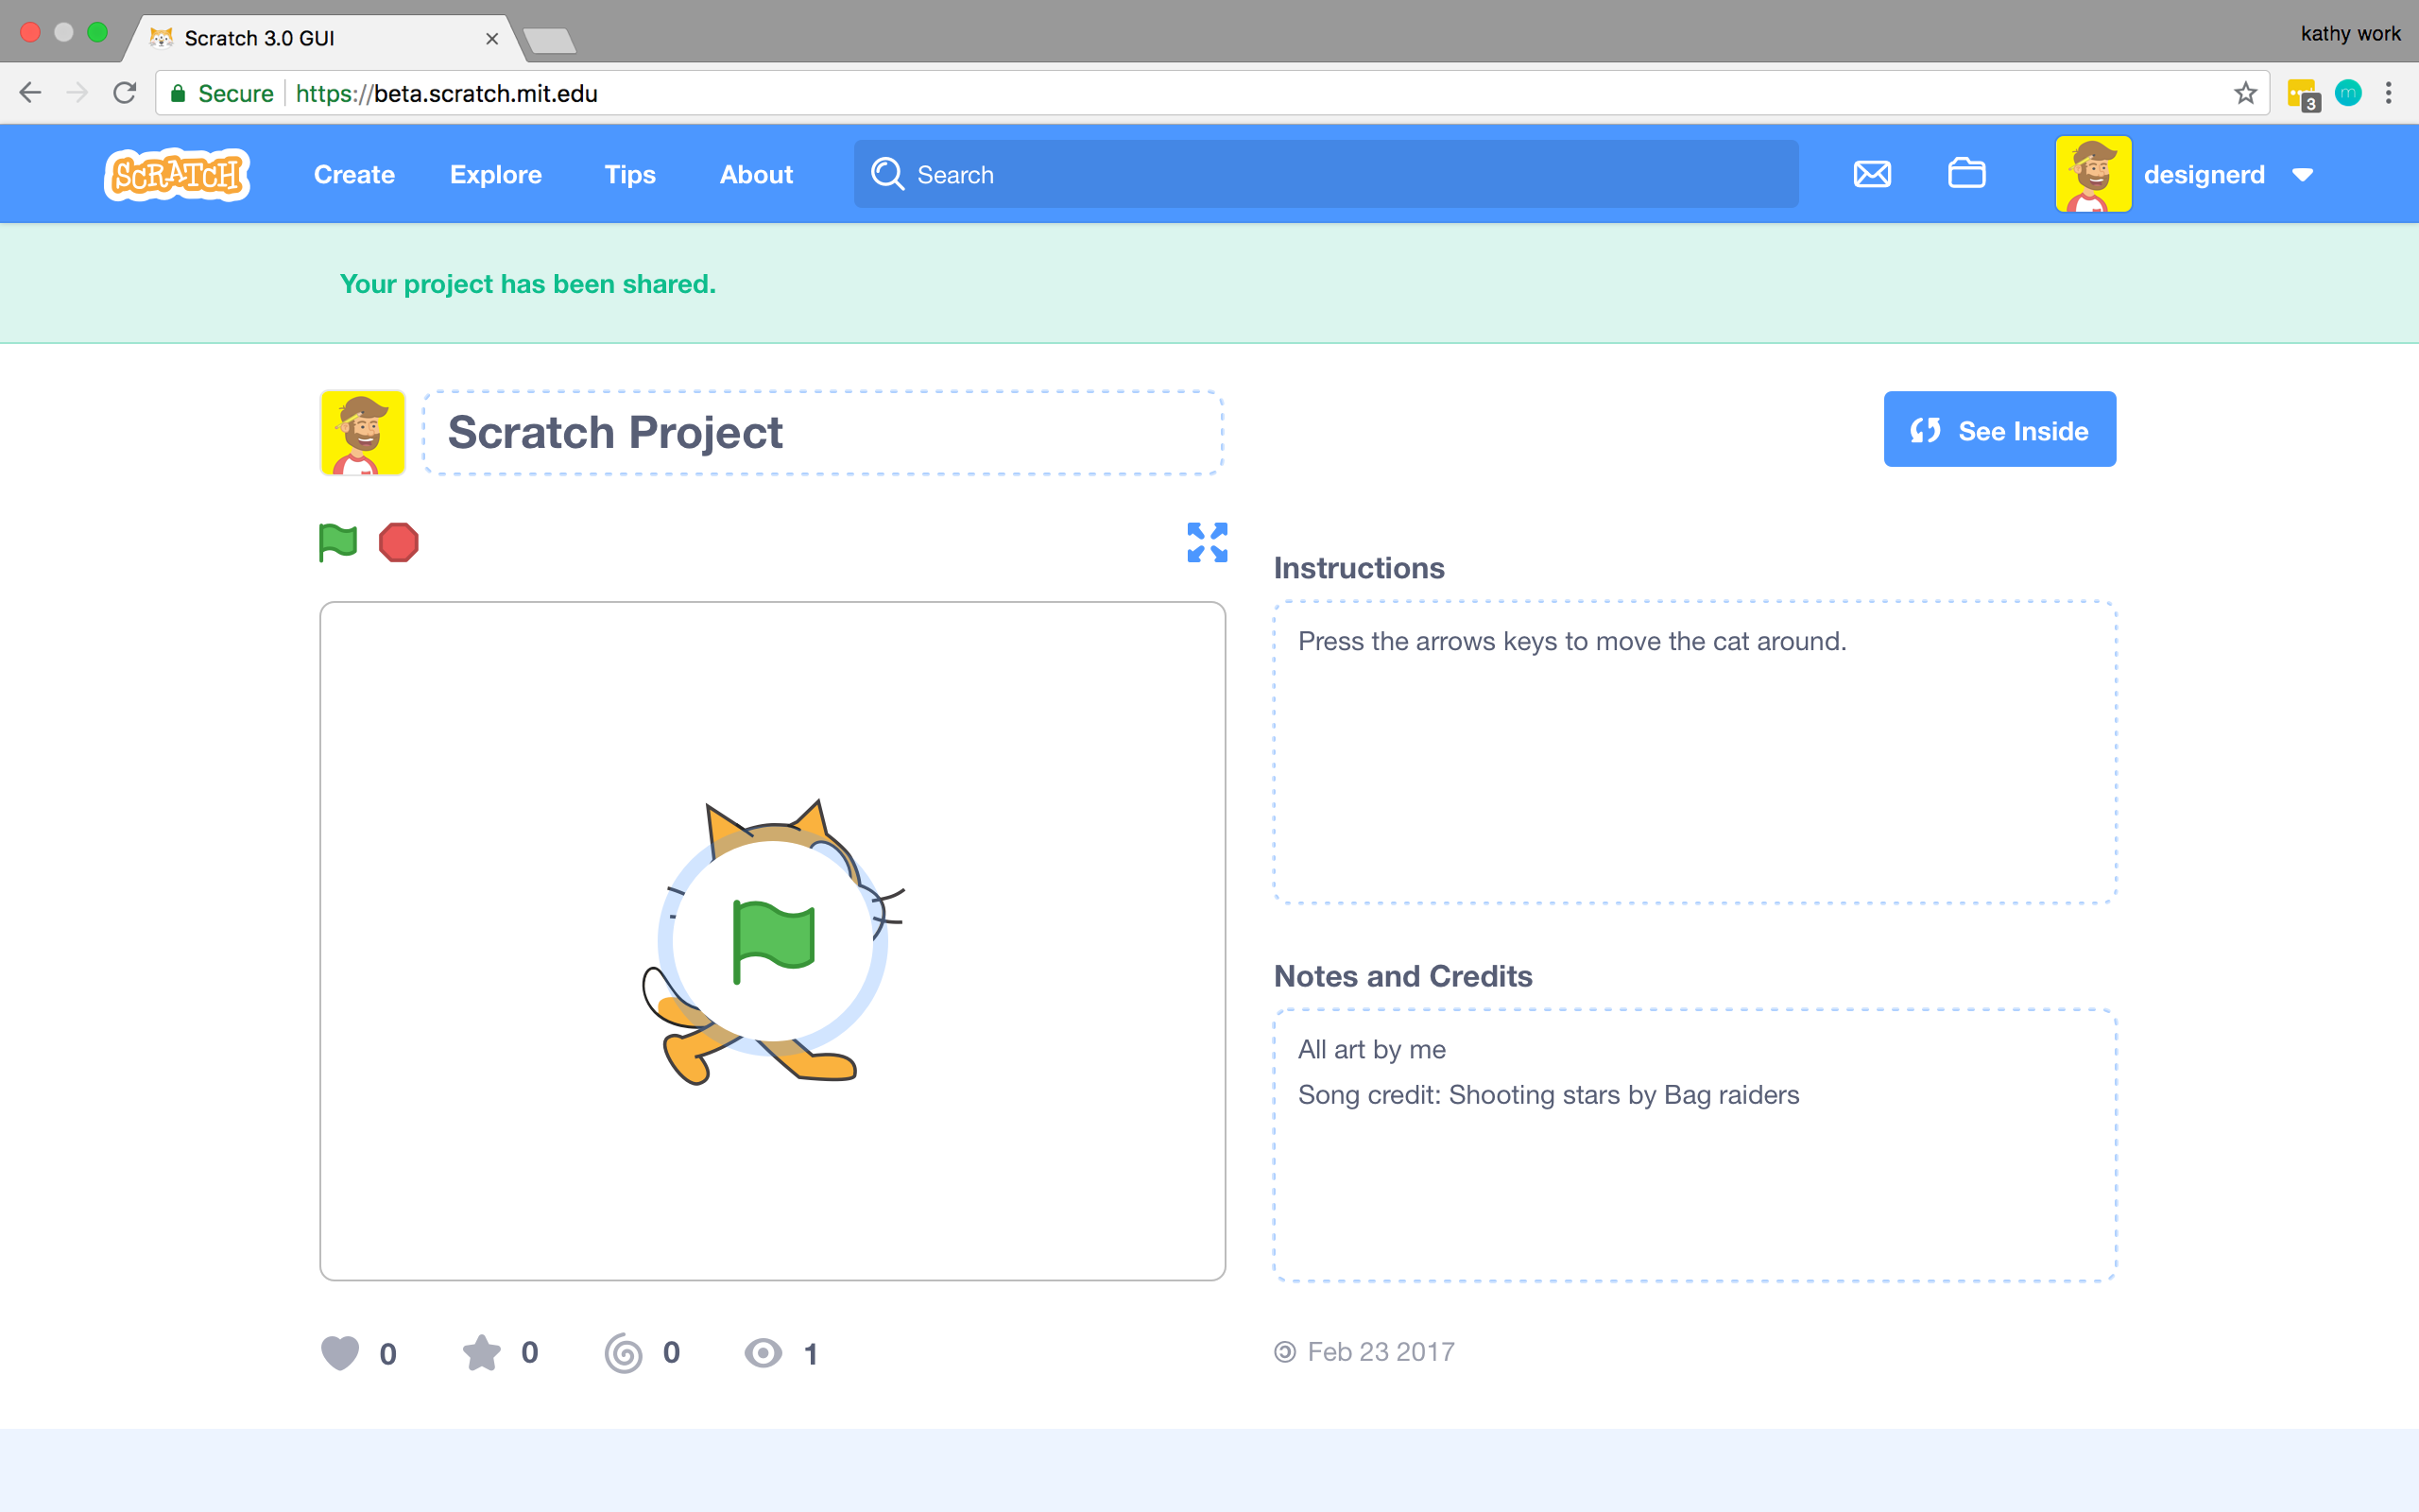Open the designerd account dropdown arrow
The width and height of the screenshot is (2419, 1512).
[2302, 175]
